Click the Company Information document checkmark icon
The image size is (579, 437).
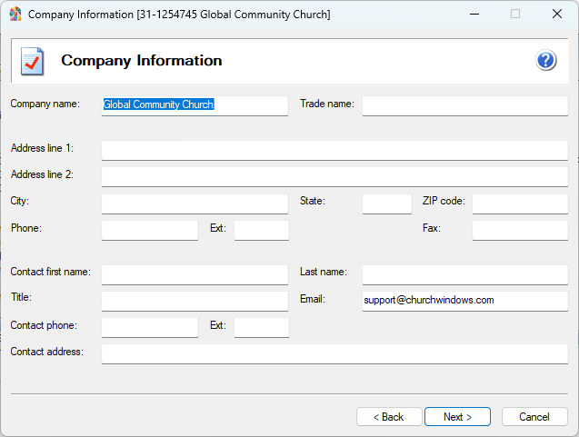[32, 61]
